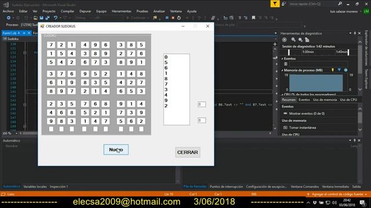This screenshot has height=208, width=371.
Task: Click the number listbox starting with 0
Action: click(x=176, y=90)
